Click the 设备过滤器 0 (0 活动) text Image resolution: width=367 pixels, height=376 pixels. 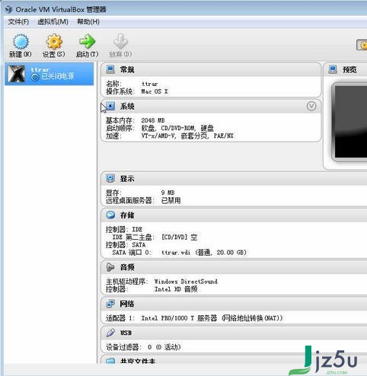coord(143,347)
